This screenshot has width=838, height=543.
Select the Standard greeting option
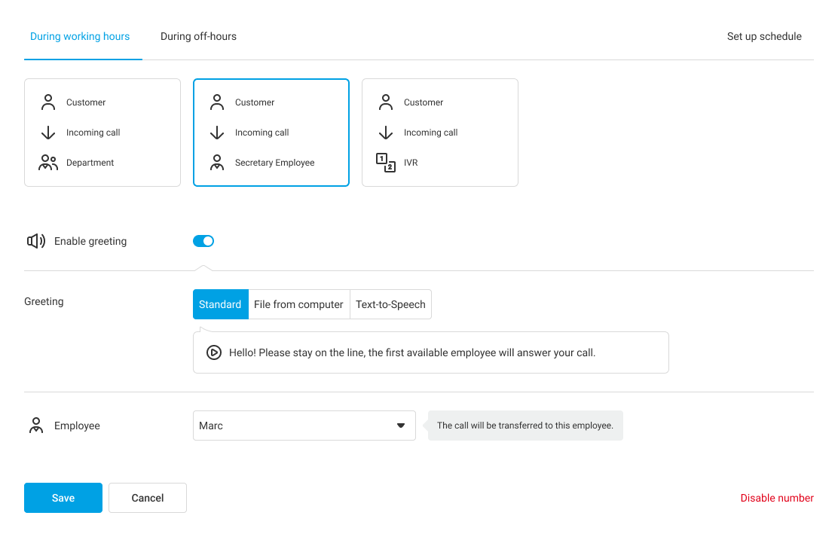220,304
